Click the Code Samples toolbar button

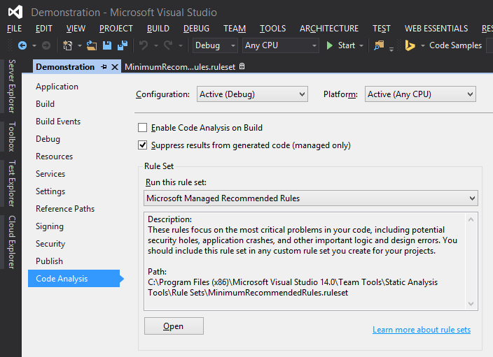[455, 45]
